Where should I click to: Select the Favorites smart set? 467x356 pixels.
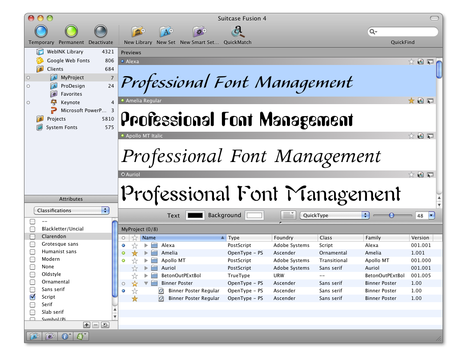pos(71,94)
